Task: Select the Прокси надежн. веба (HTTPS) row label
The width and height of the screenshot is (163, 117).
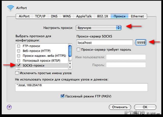Action: 44,56
